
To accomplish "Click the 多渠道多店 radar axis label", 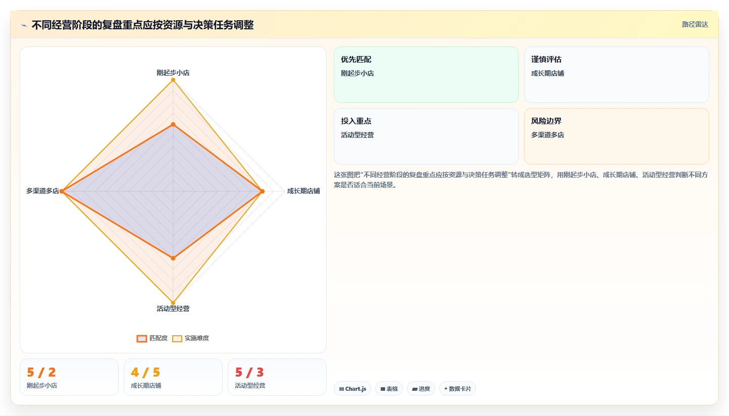I will coord(42,191).
